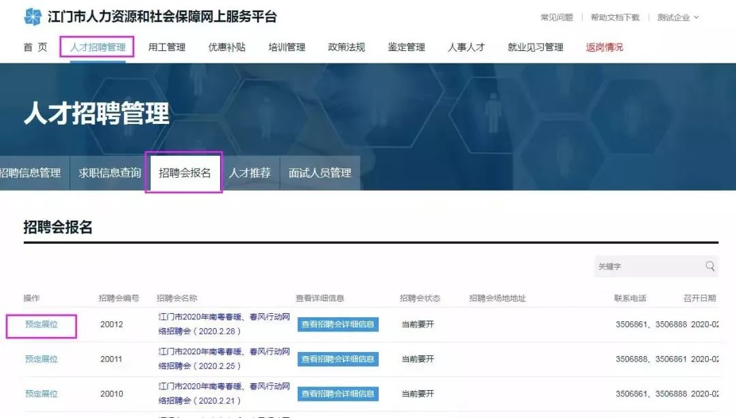Open the 面试人员管理 tab

point(320,173)
